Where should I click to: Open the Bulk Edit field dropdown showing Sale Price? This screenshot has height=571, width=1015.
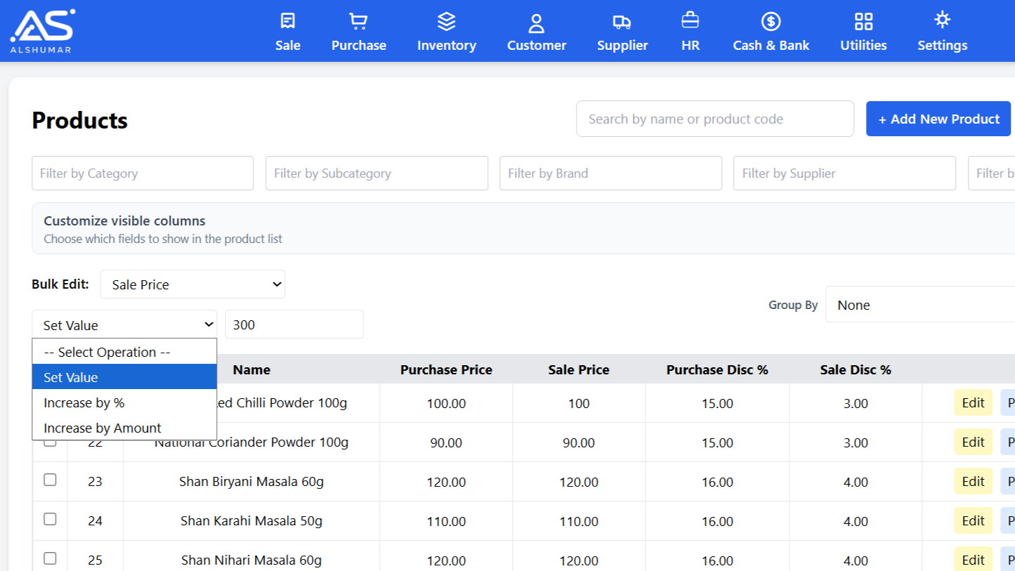[192, 284]
